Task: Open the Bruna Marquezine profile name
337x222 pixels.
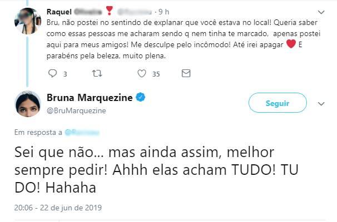Action: click(88, 98)
